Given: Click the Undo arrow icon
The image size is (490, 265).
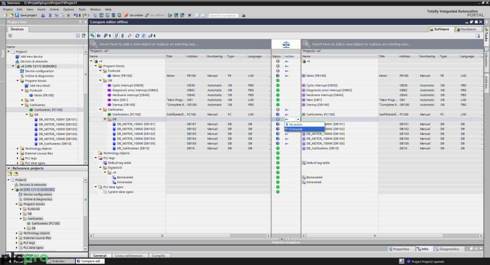Looking at the screenshot, I should point(76,15).
